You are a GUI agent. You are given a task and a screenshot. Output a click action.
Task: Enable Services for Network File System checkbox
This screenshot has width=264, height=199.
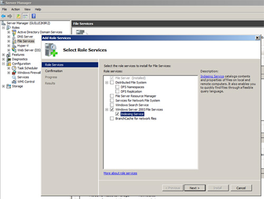112,101
